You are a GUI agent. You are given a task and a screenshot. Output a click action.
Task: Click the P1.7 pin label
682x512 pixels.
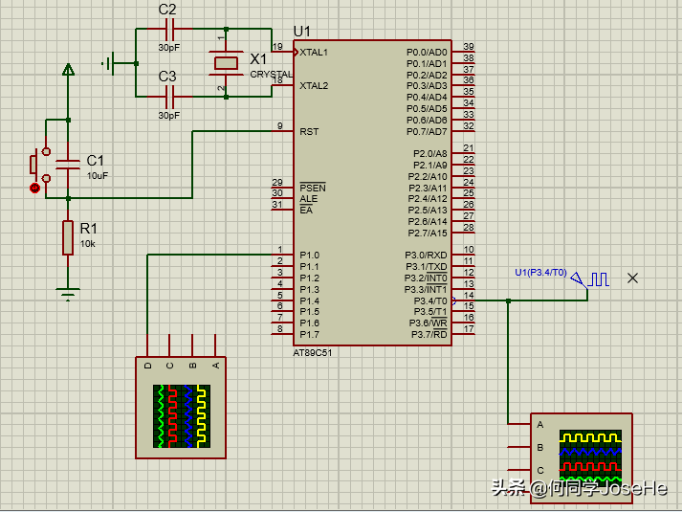[309, 335]
